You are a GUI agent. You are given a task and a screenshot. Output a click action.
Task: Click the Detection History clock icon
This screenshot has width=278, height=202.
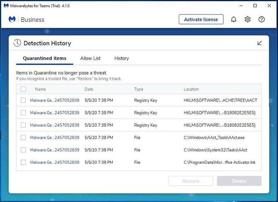[17, 43]
